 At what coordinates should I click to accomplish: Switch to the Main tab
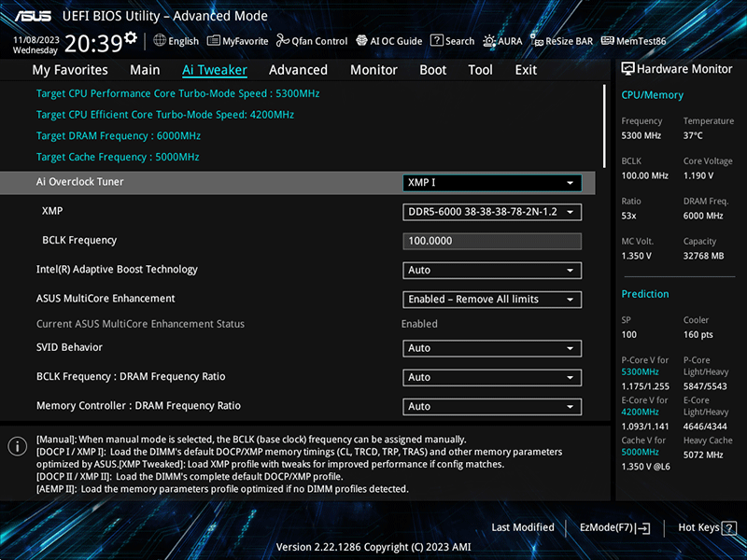pyautogui.click(x=145, y=70)
